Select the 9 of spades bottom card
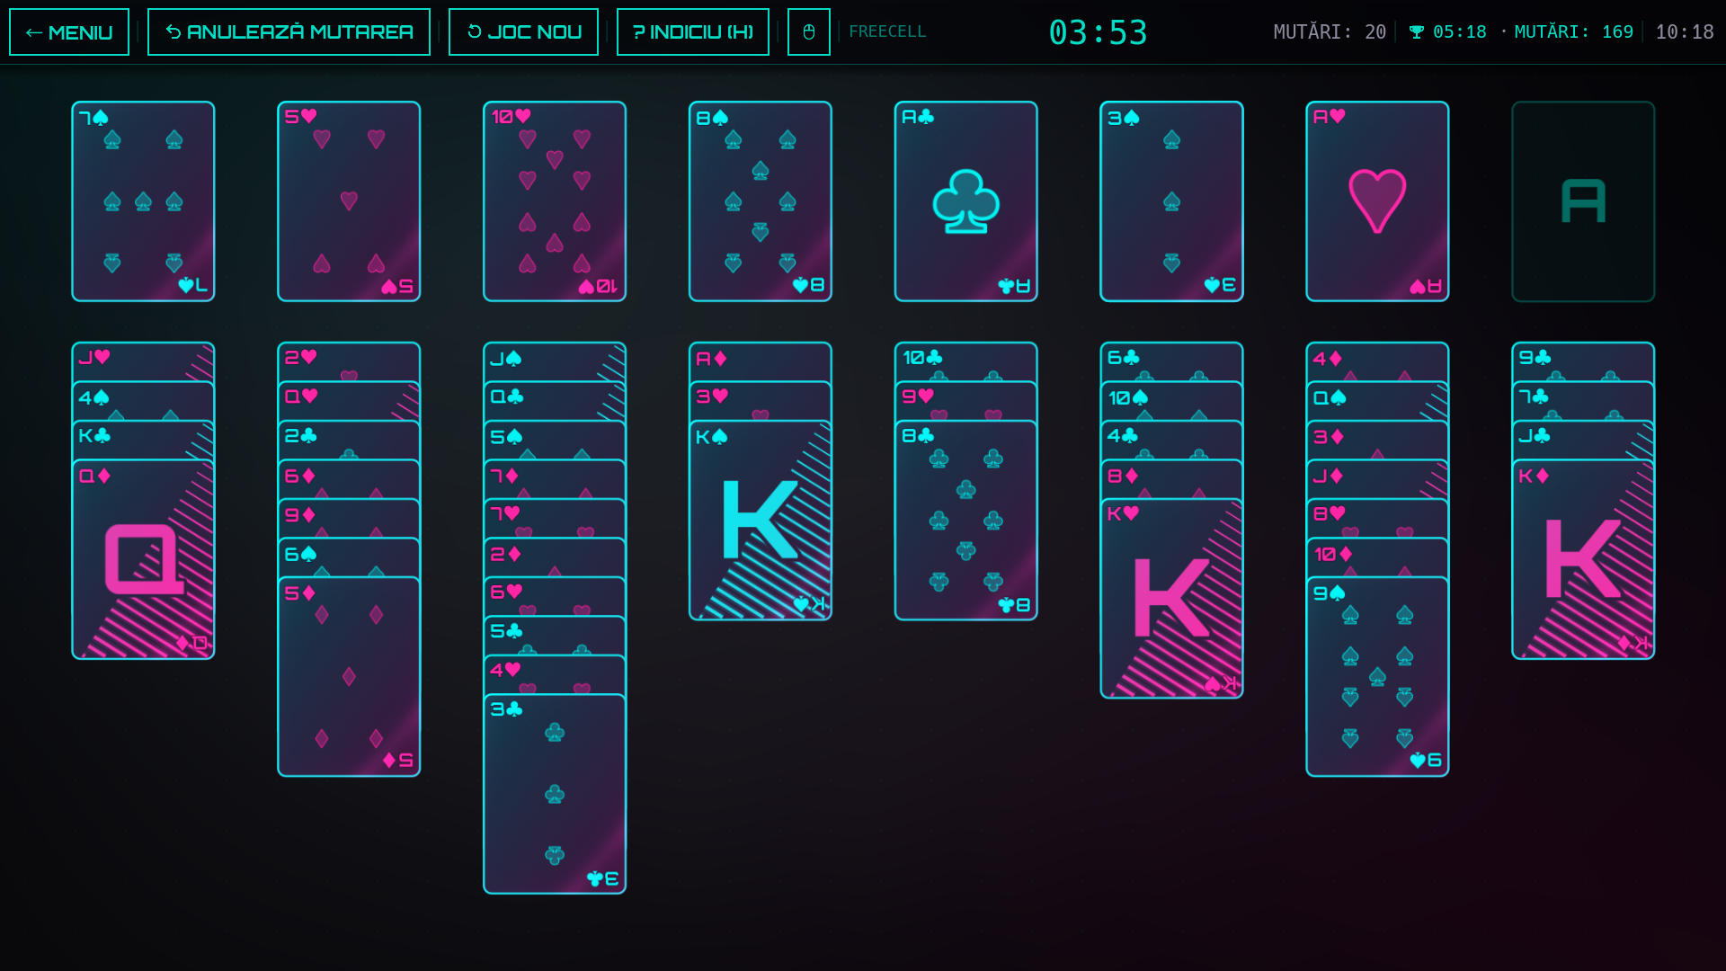Image resolution: width=1726 pixels, height=971 pixels. point(1377,677)
